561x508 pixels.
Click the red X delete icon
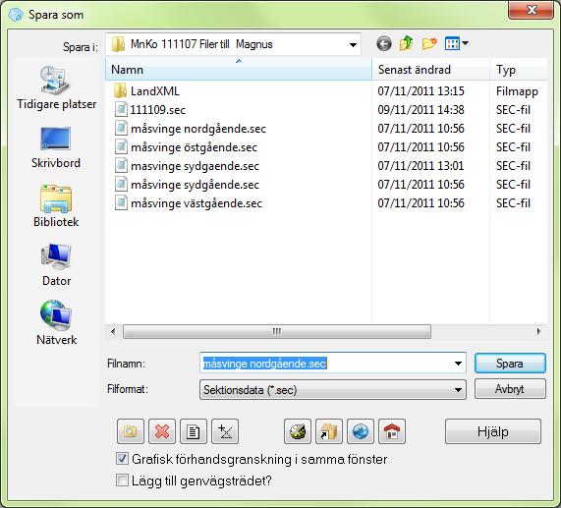pyautogui.click(x=162, y=431)
